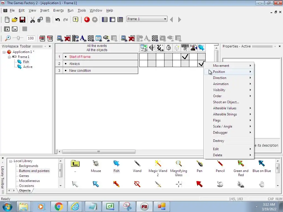Viewport: 283px width, 212px height.
Task: Expand the Movement submenu
Action: (229, 66)
